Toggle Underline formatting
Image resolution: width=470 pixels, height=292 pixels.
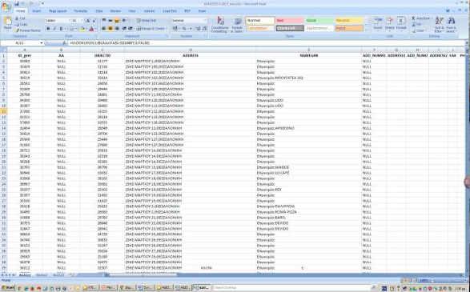(62, 29)
